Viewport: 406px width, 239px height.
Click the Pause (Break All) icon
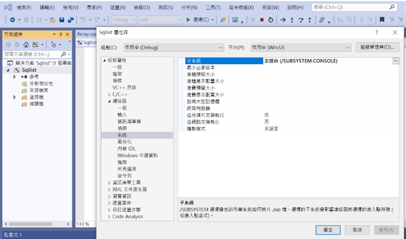tap(253, 19)
